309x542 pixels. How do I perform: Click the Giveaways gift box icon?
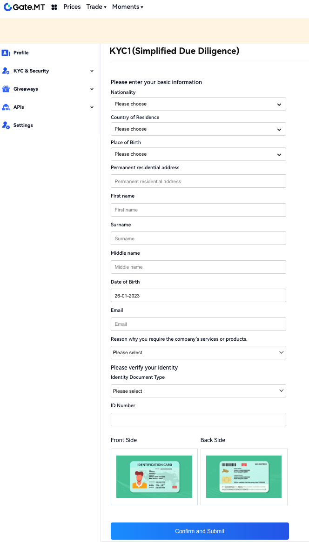point(6,89)
